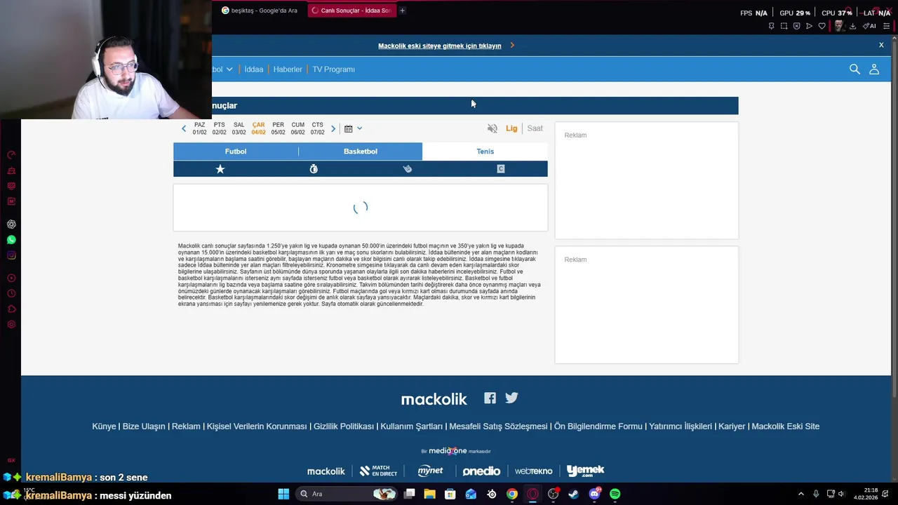Open the ChatGPT sidebar icon
Screen dimensions: 898x505
point(11,224)
